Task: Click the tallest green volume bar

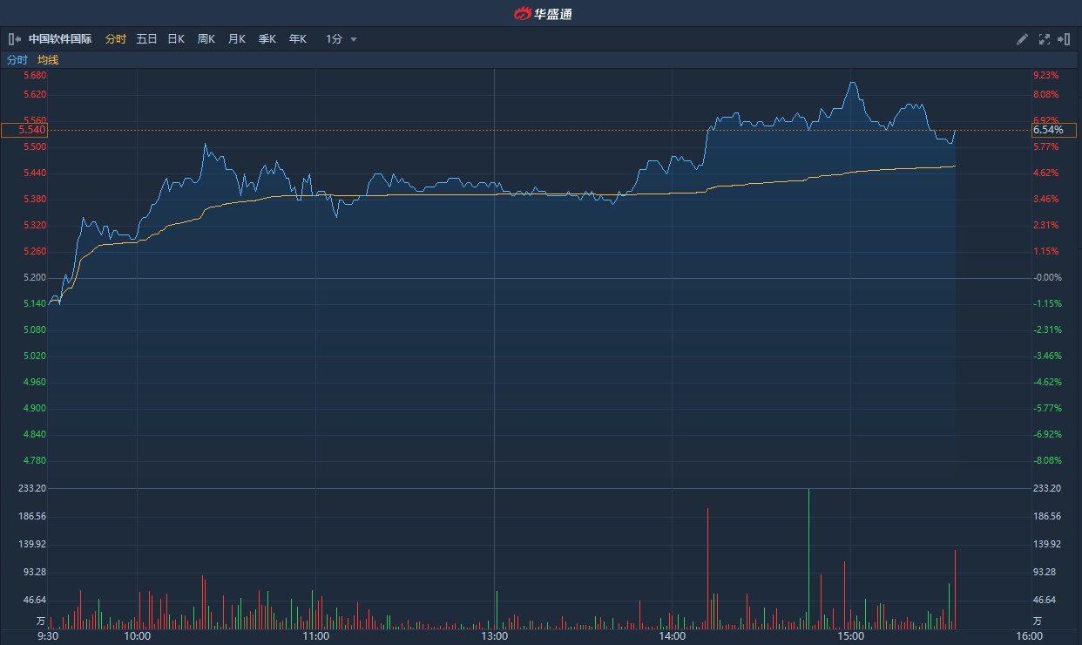Action: coord(808,558)
